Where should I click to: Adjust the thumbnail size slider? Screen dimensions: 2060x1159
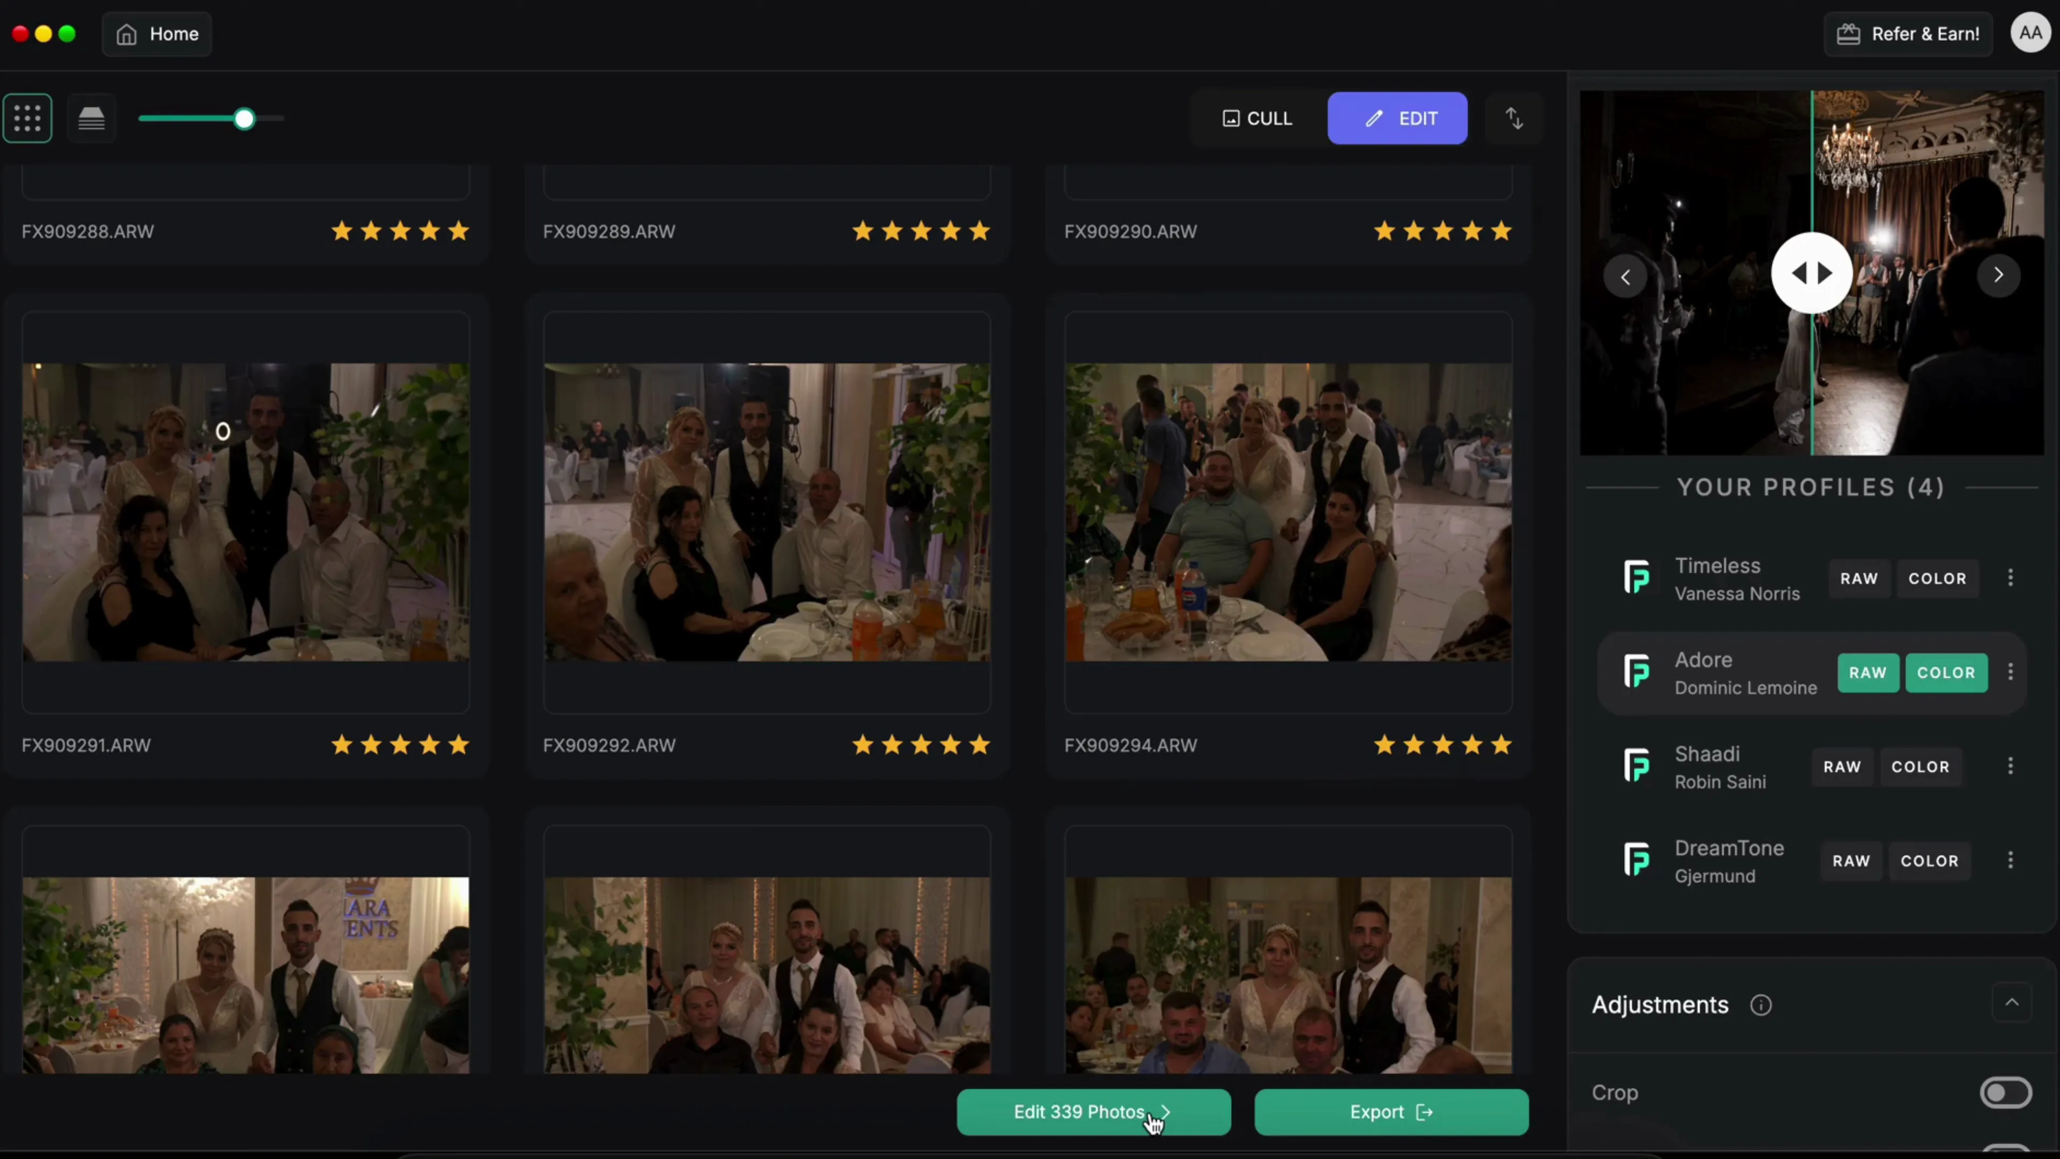(244, 118)
